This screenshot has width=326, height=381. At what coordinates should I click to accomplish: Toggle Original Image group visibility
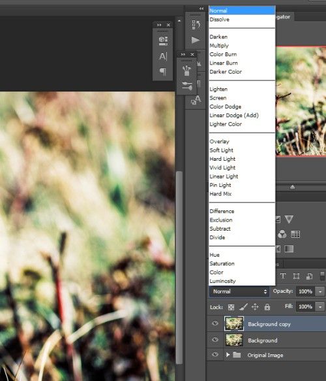tap(215, 354)
